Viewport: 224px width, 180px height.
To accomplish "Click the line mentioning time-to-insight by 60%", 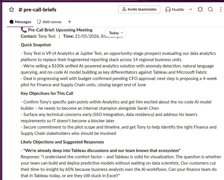I will tap(119, 169).
